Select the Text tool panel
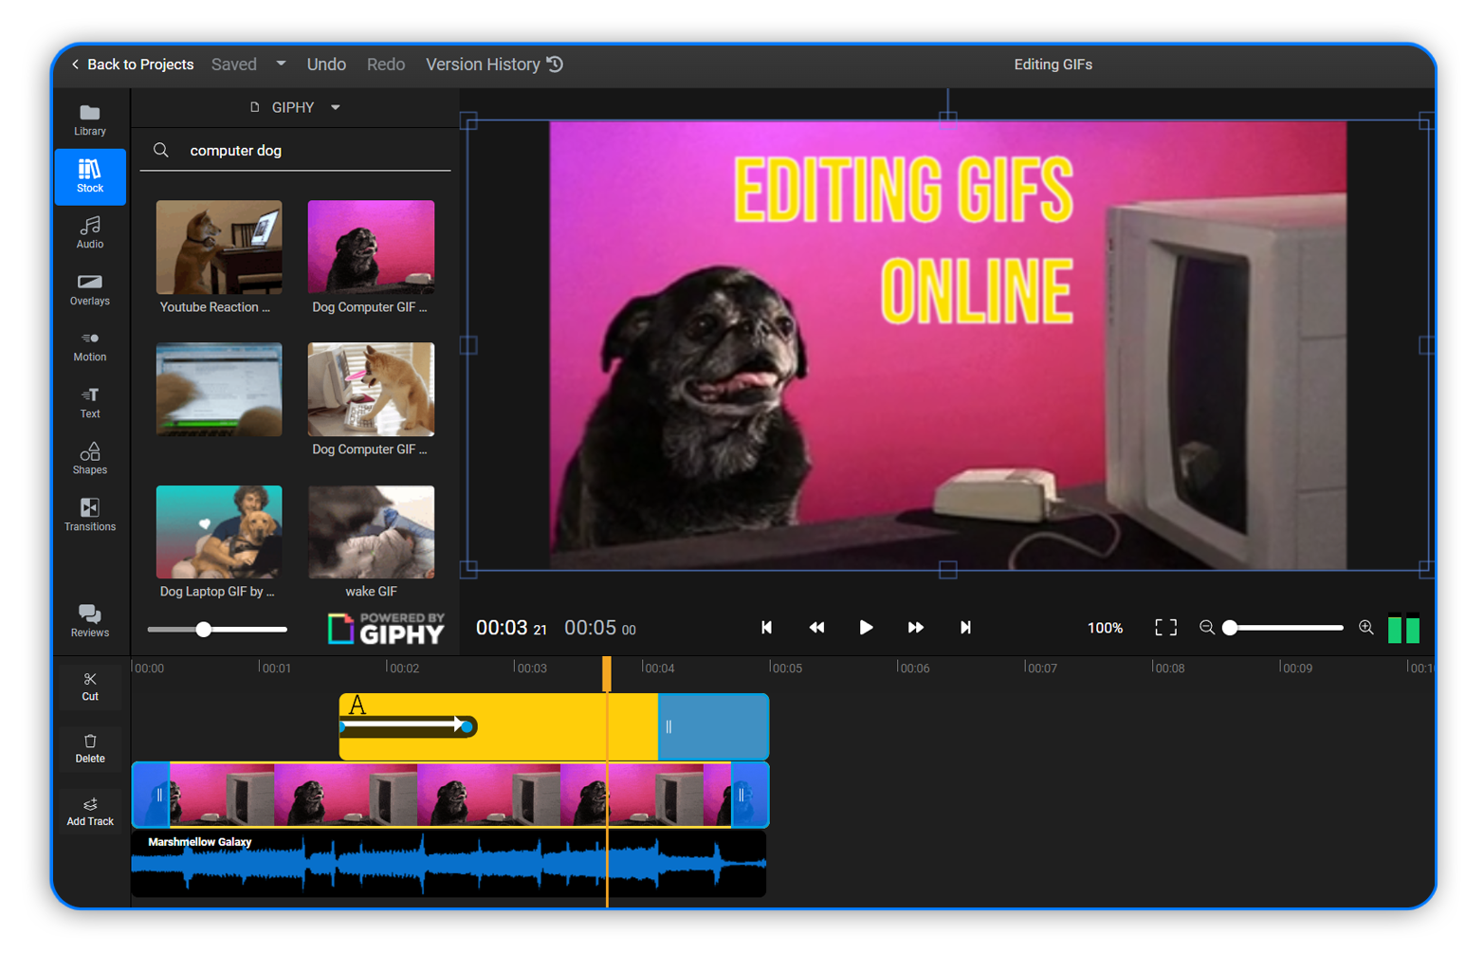Image resolution: width=1484 pixels, height=953 pixels. 90,402
